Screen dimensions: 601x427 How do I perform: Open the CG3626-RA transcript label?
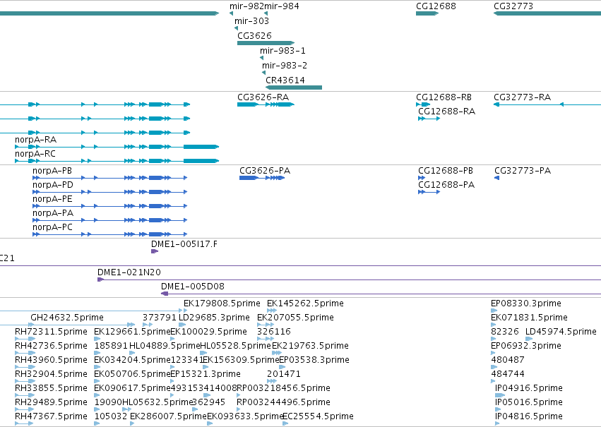[263, 97]
